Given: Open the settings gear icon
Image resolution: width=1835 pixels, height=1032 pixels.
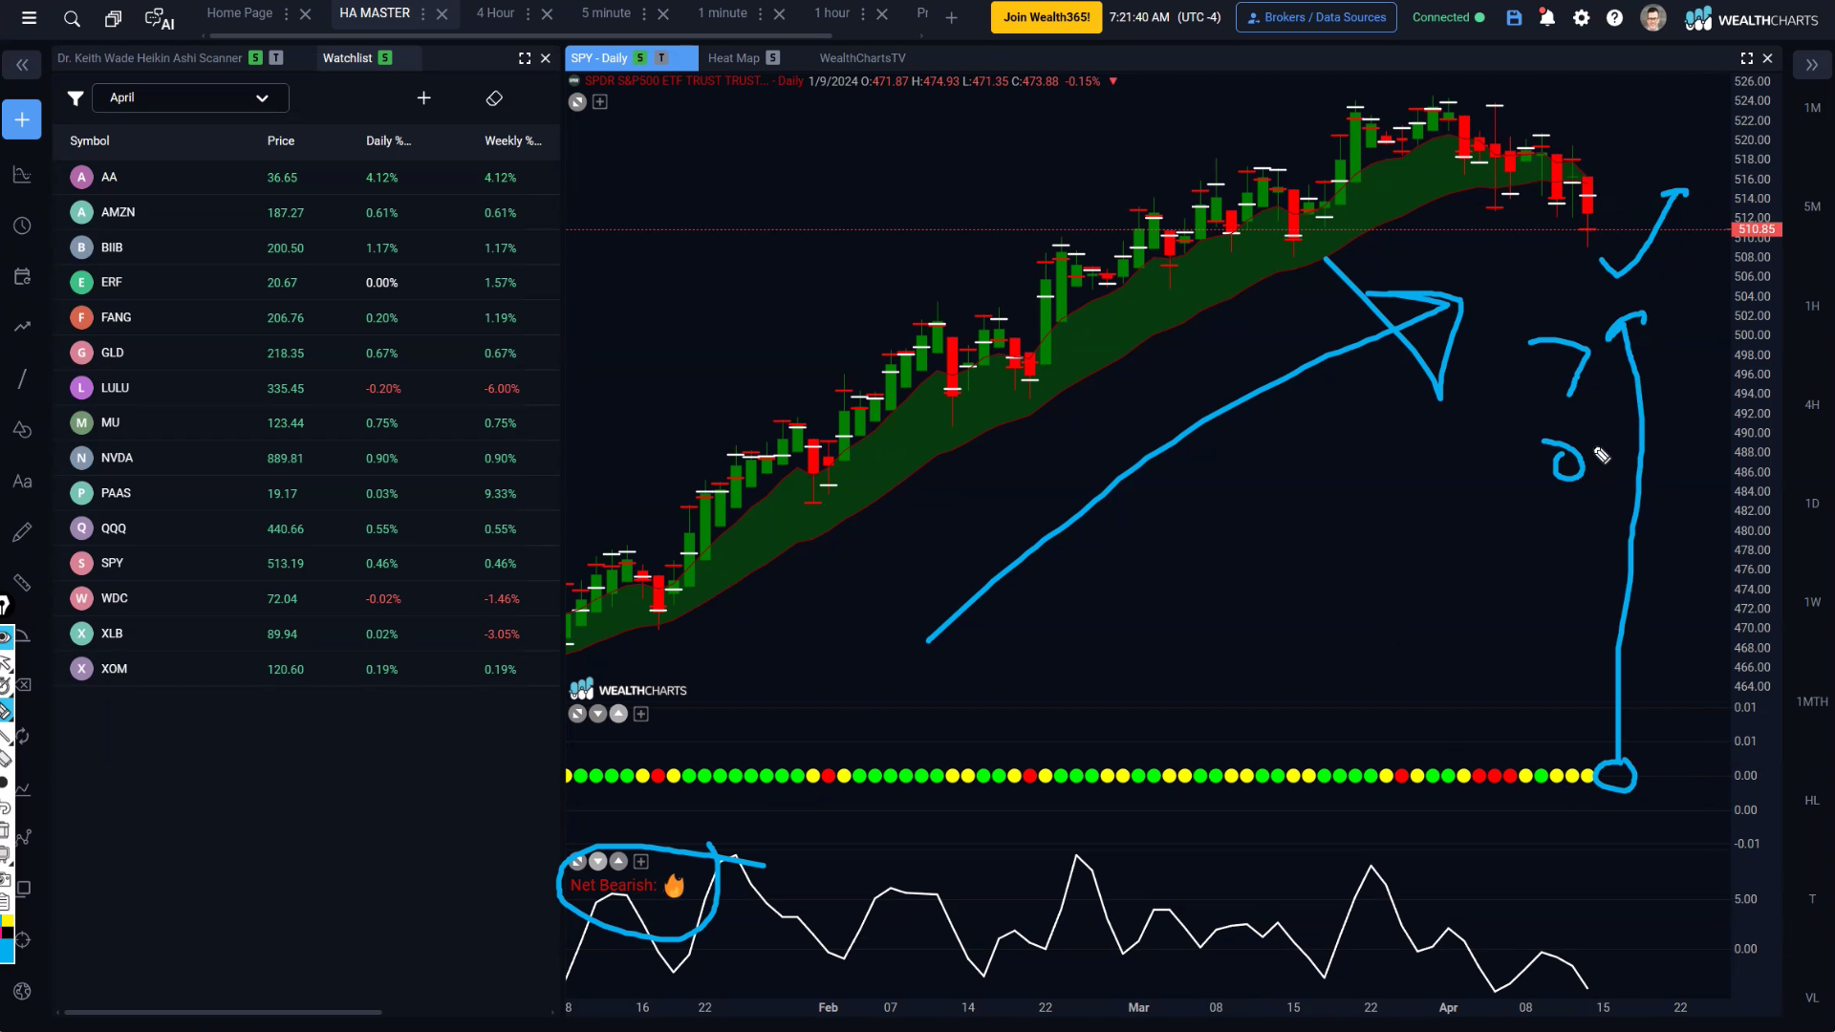Looking at the screenshot, I should [x=1581, y=17].
